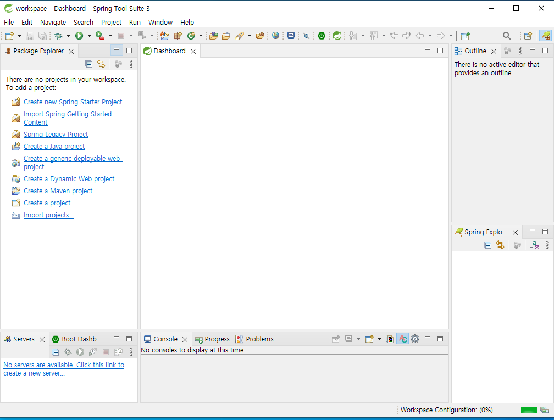
Task: Click Create a Maven project link
Action: [x=58, y=191]
